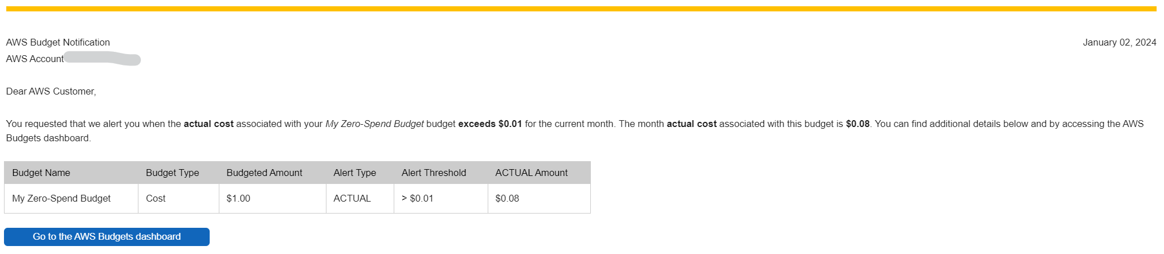Image resolution: width=1164 pixels, height=254 pixels.
Task: Select the ACTUAL Amount column header
Action: 531,173
